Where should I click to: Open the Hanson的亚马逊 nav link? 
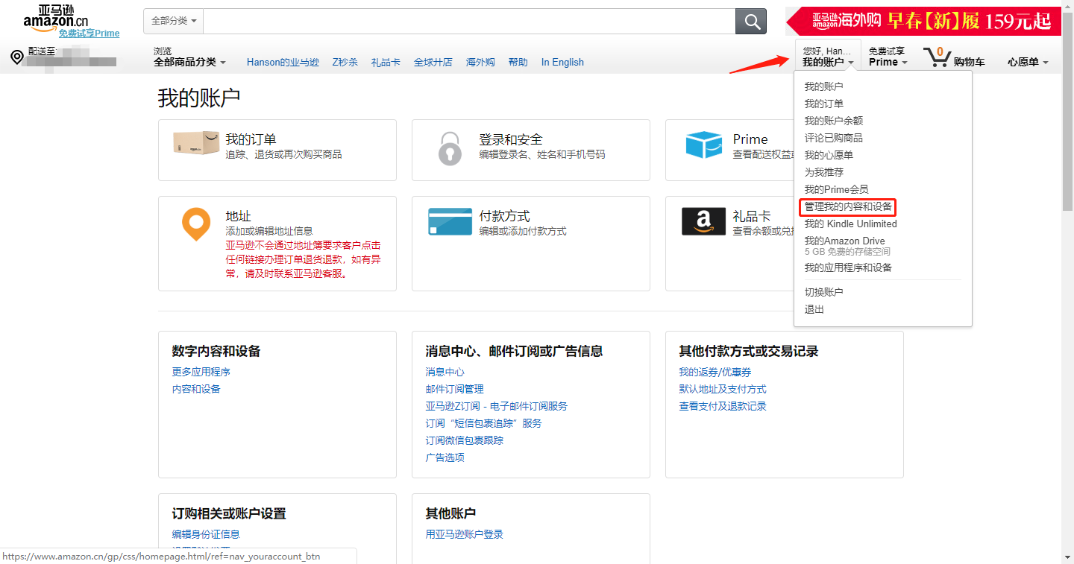[283, 63]
